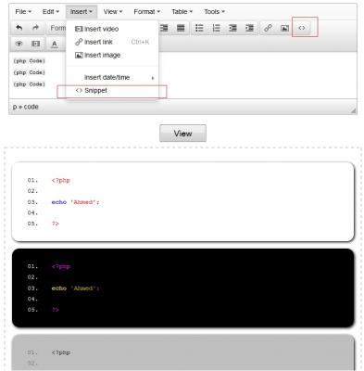Click echo 'Ahmed'; in the white code block
364x371 pixels.
coord(75,202)
